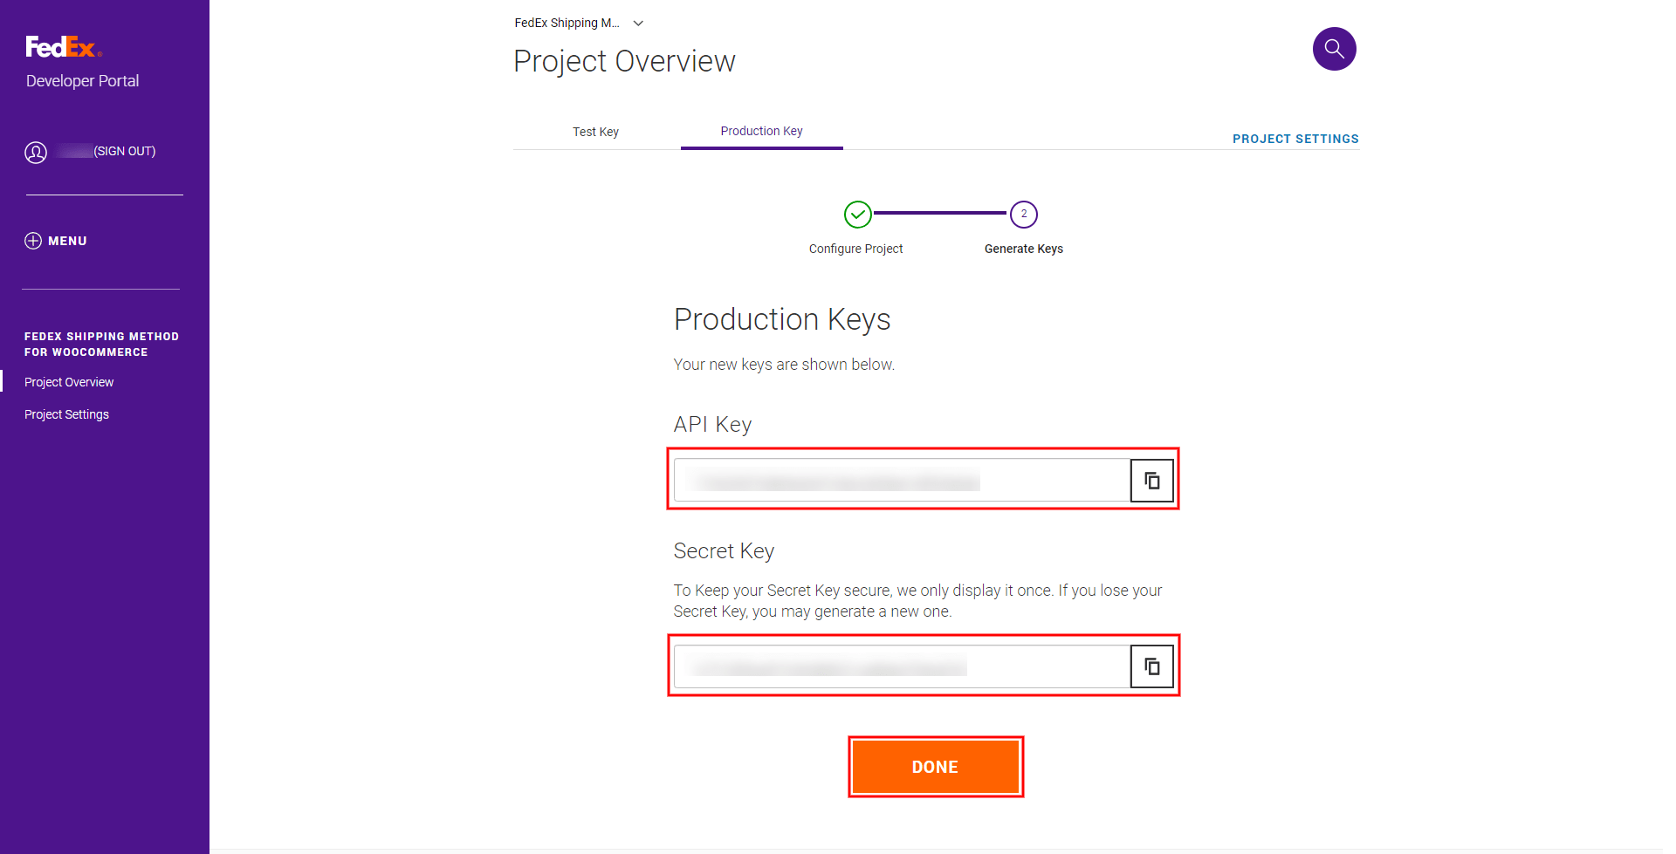
Task: Select the Production Key tab
Action: (x=761, y=132)
